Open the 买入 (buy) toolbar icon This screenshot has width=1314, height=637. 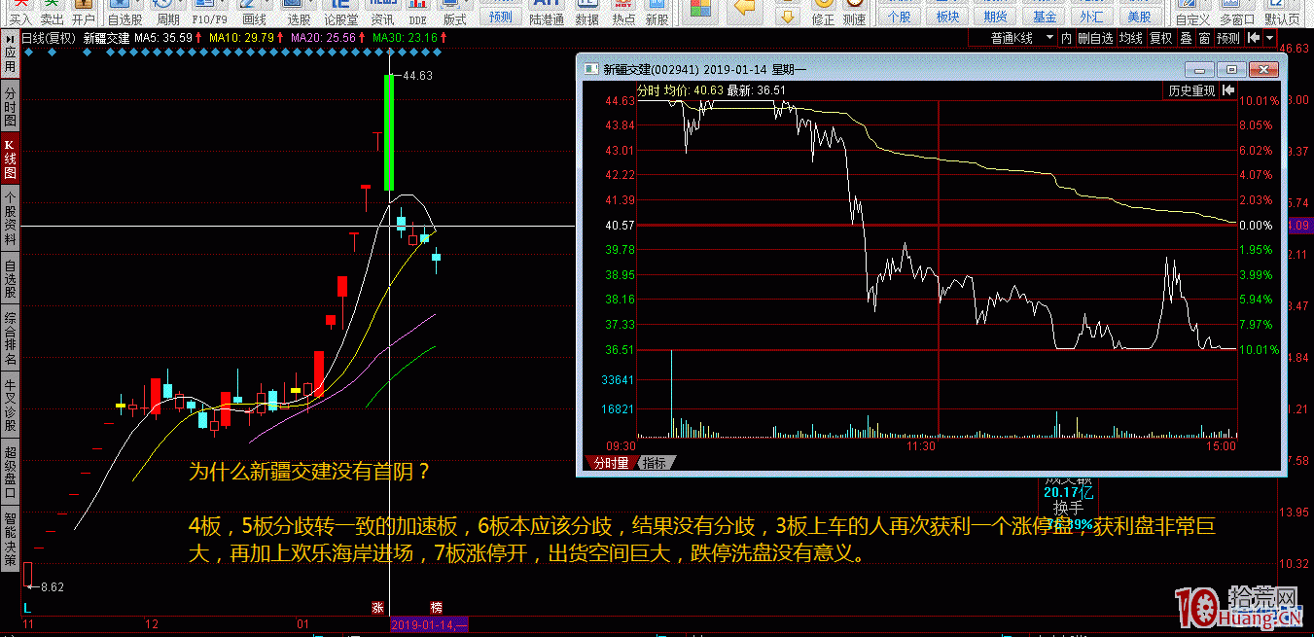20,13
